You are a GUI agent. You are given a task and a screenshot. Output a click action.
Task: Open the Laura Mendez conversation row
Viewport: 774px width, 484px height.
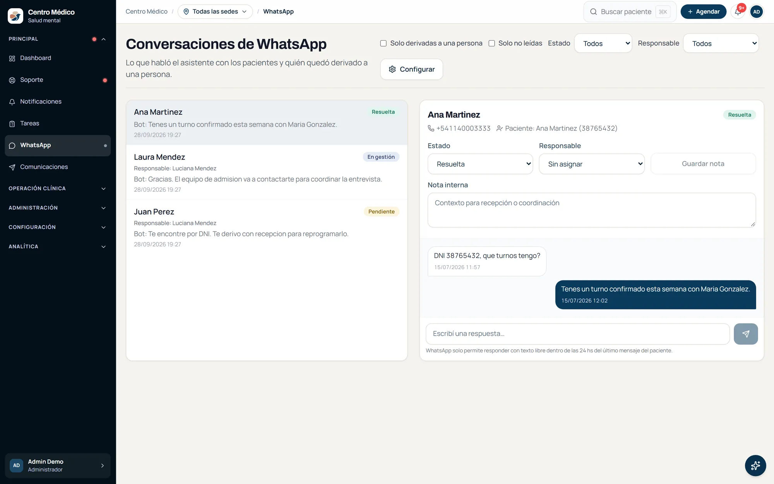[267, 173]
